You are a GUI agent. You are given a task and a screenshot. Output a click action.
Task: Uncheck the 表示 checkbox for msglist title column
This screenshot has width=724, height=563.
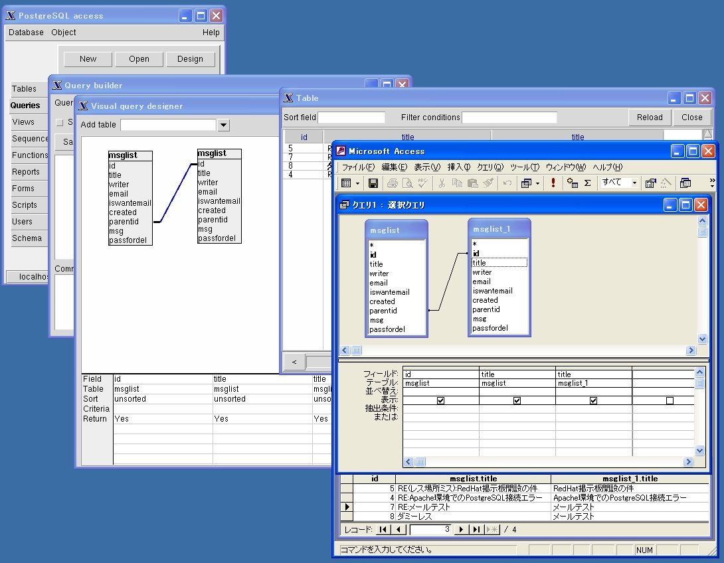pos(517,400)
